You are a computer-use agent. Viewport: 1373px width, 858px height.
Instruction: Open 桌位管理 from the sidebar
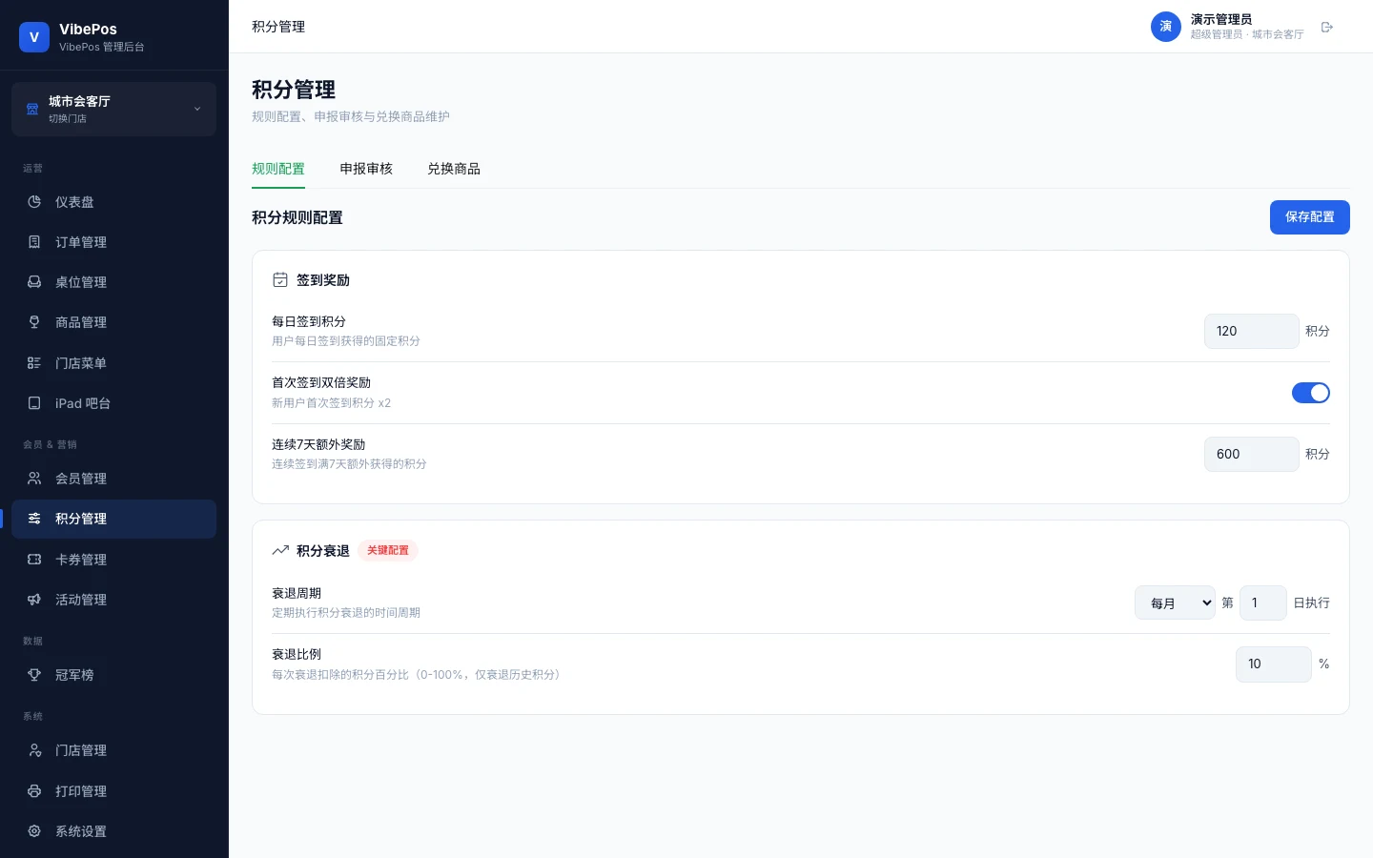click(x=114, y=282)
